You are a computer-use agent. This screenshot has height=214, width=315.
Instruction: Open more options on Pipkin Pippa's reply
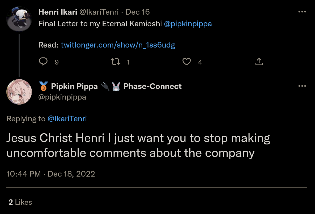[302, 86]
